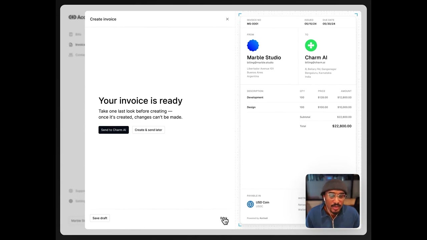
Task: Click the Subtotal value $22,800.00
Action: (x=344, y=117)
